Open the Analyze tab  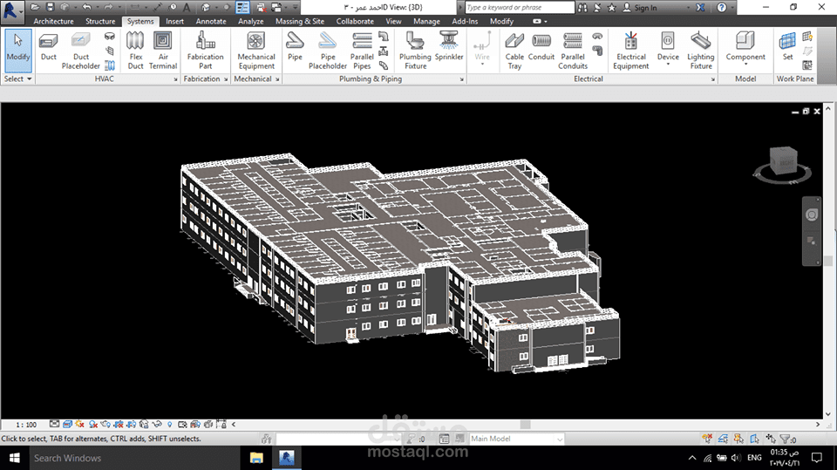click(x=251, y=21)
